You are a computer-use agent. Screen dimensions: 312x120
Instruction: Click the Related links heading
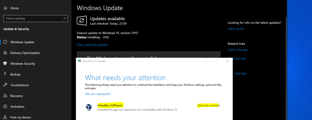coord(236,44)
